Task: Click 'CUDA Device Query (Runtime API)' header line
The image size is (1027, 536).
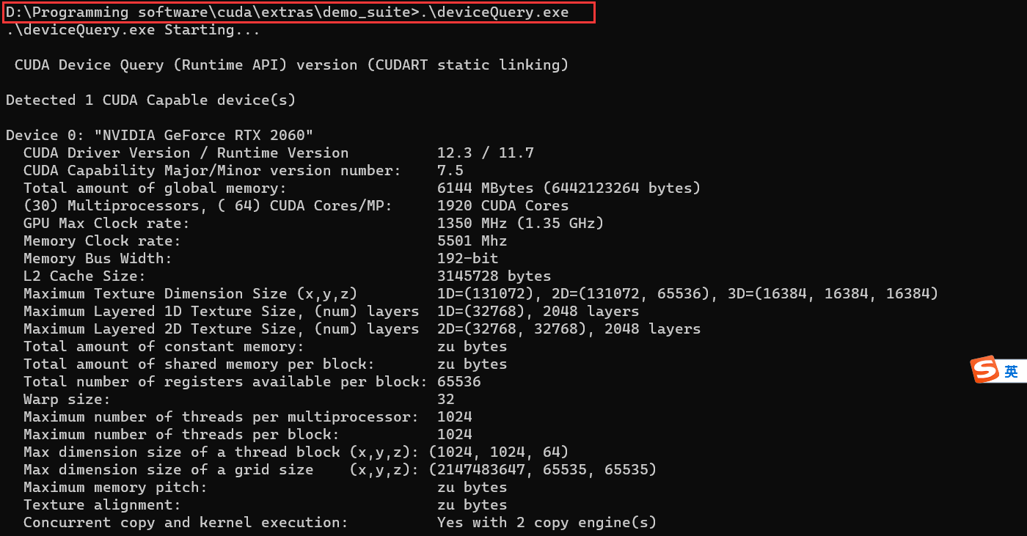Action: (291, 65)
